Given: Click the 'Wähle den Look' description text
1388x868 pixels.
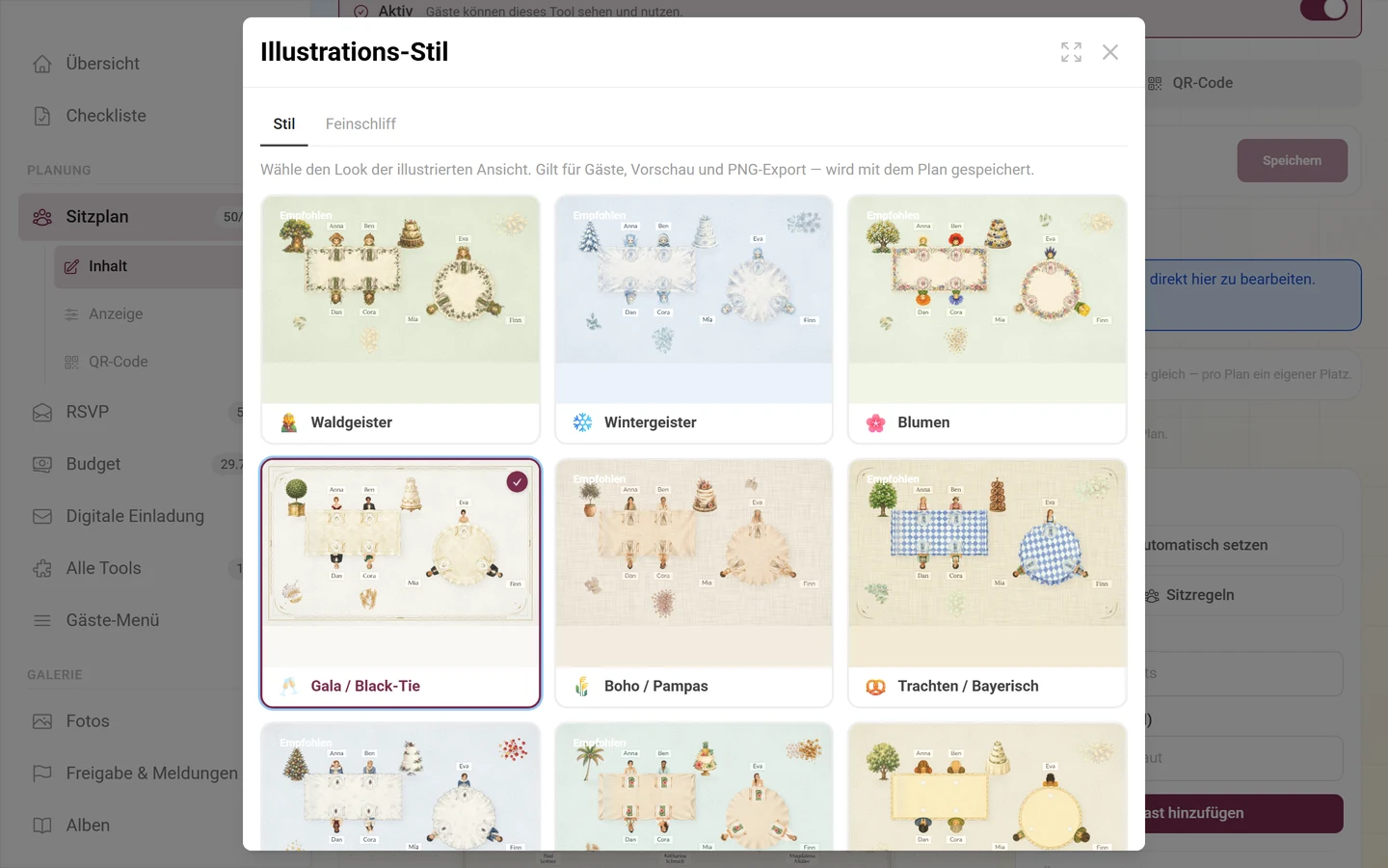Looking at the screenshot, I should (647, 170).
